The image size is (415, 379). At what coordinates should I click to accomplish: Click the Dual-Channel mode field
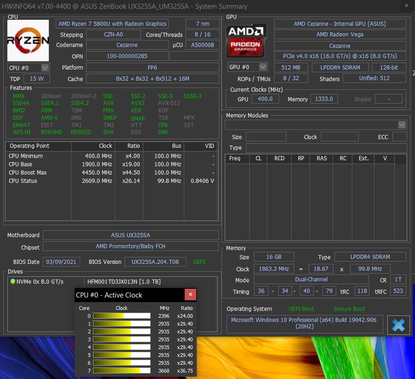[x=311, y=280]
